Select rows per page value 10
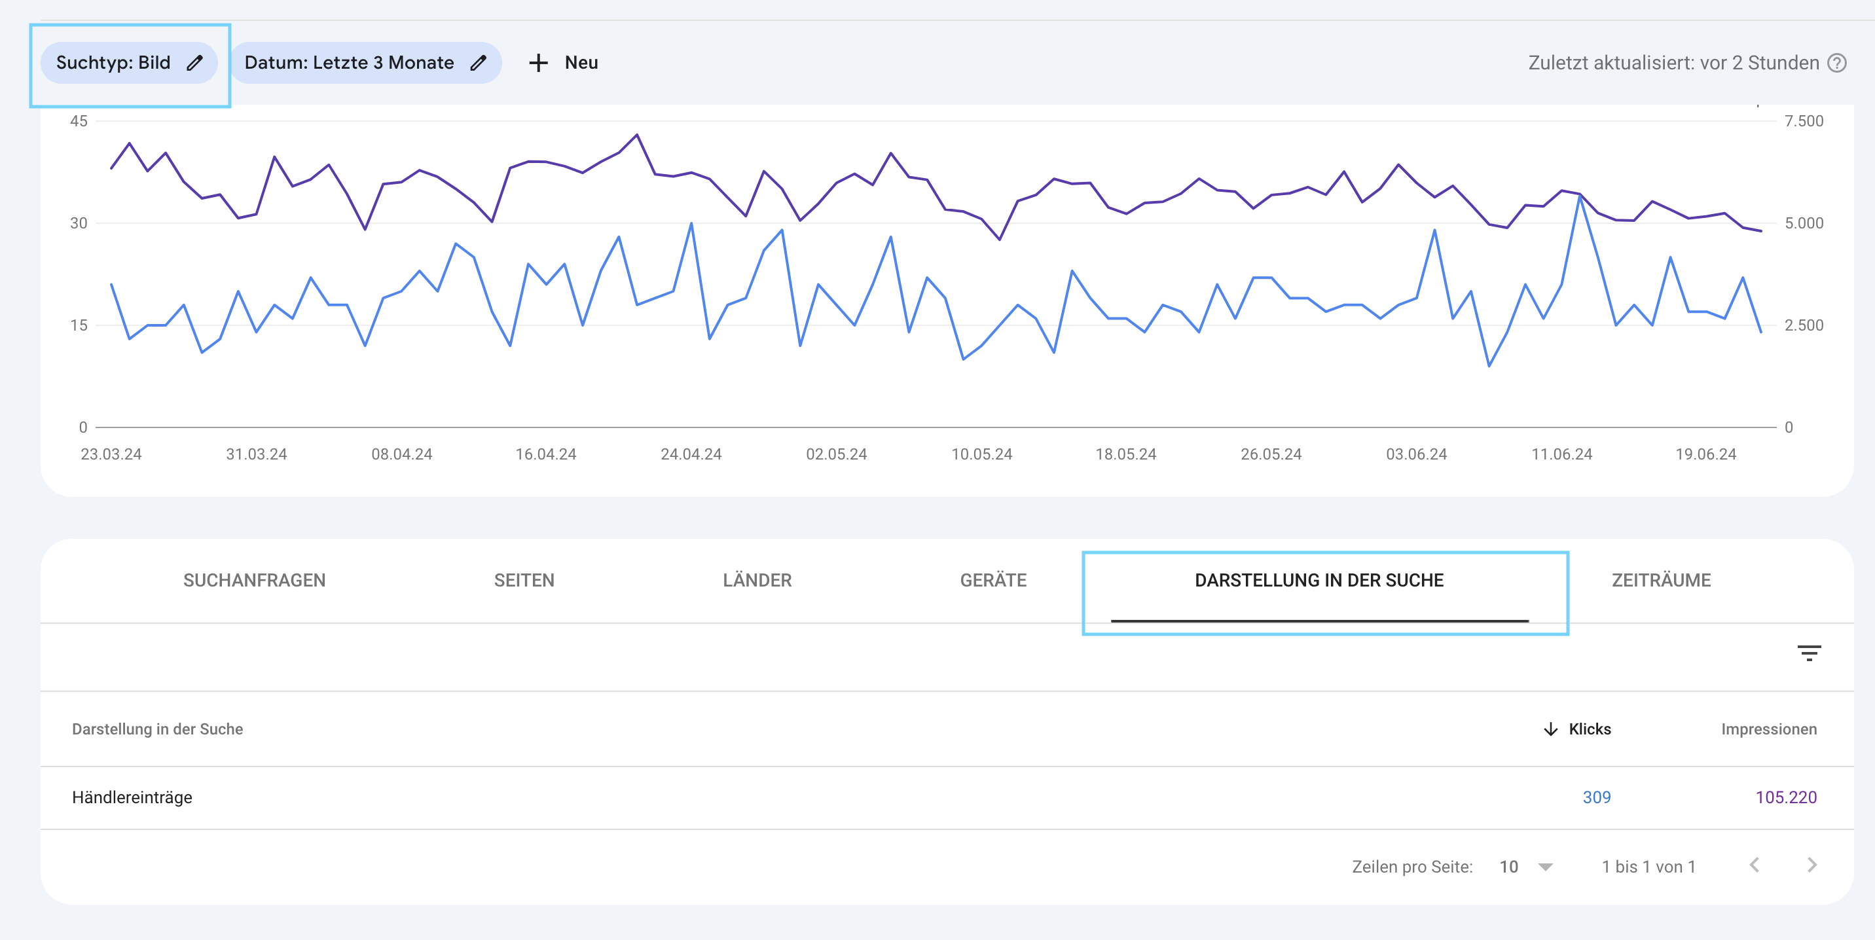This screenshot has width=1875, height=940. (1509, 867)
